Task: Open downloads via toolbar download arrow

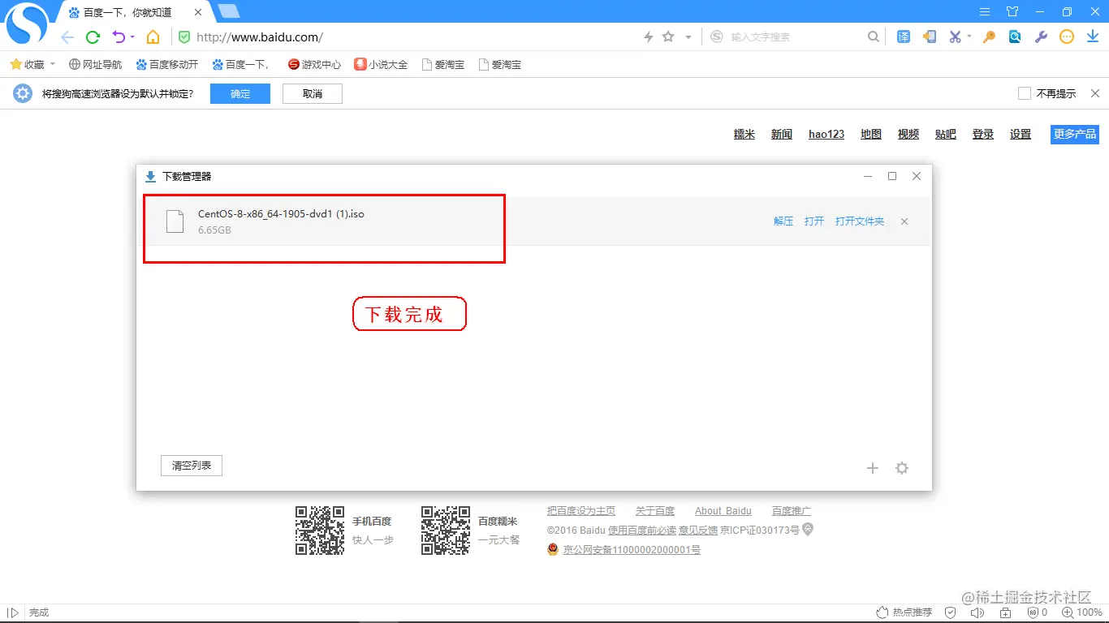Action: (x=1091, y=37)
